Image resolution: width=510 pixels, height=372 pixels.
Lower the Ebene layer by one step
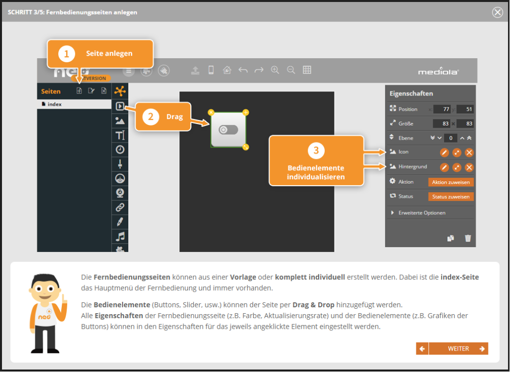coord(440,138)
